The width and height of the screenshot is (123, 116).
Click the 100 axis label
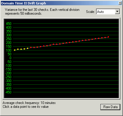click(x=9, y=50)
